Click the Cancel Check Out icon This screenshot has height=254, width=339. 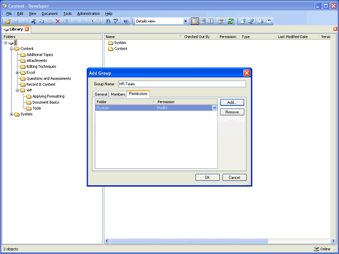pyautogui.click(x=269, y=21)
